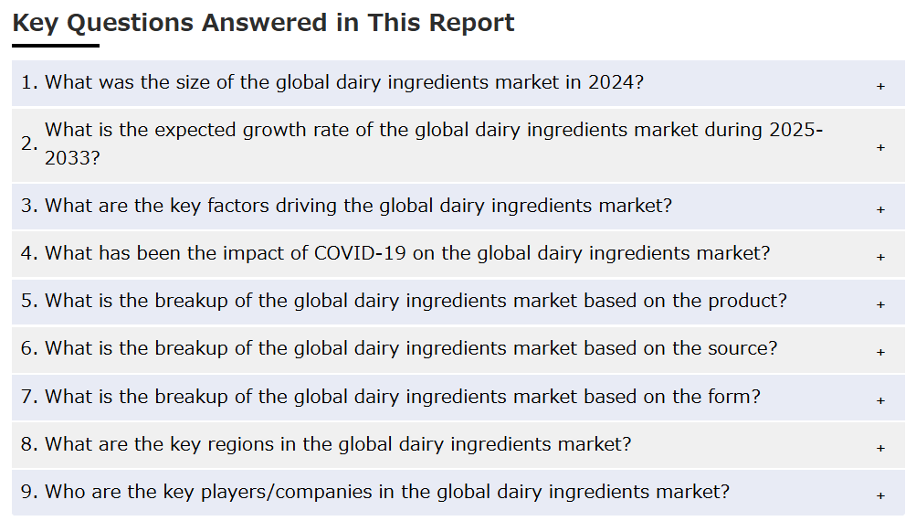Click the 'Key Questions Answered in This Report' heading
The width and height of the screenshot is (916, 521).
(x=263, y=24)
